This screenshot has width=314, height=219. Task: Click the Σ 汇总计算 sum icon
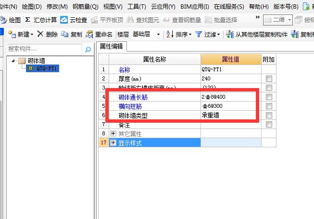click(27, 20)
